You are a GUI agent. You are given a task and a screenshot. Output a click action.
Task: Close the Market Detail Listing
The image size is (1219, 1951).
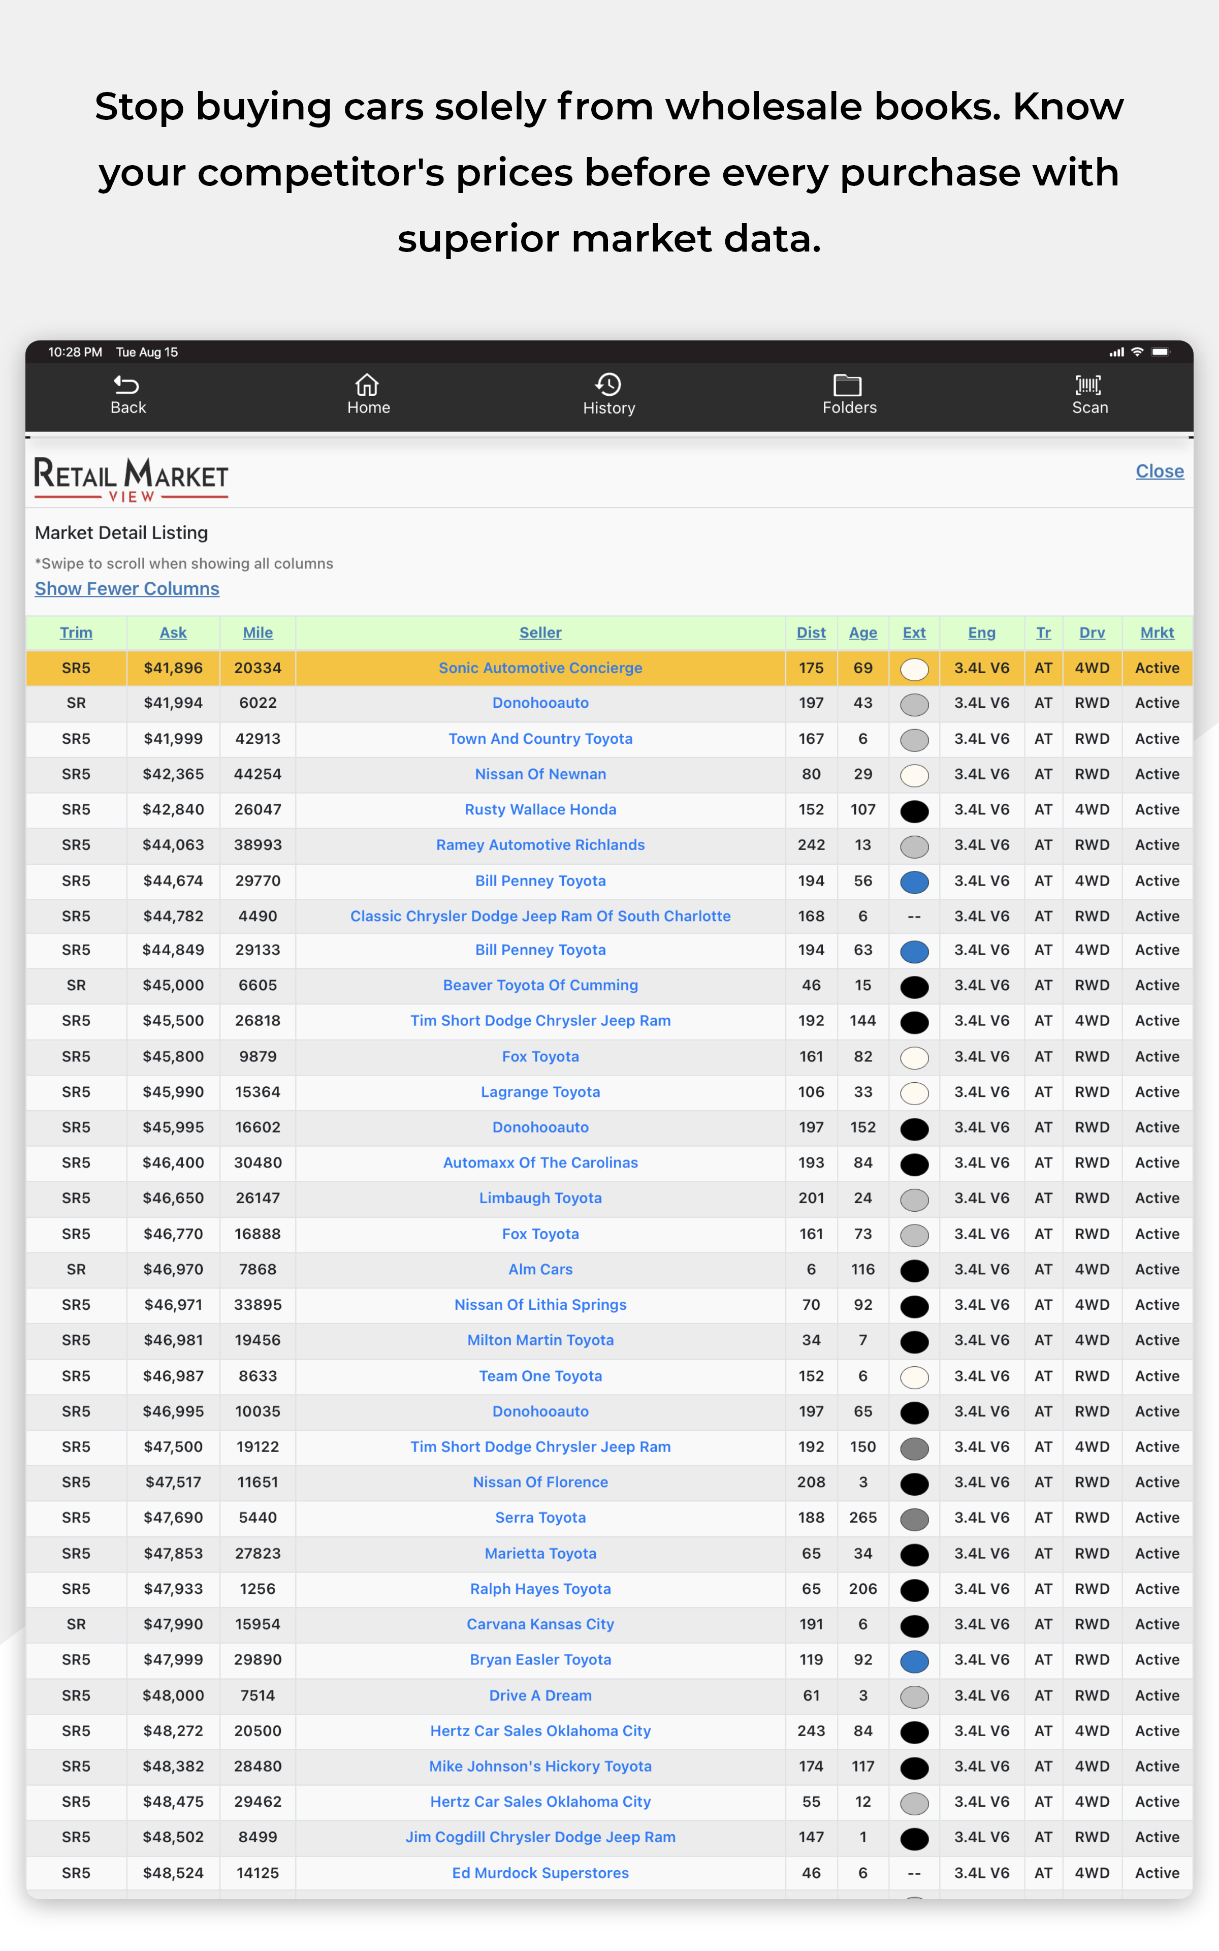coord(1160,471)
